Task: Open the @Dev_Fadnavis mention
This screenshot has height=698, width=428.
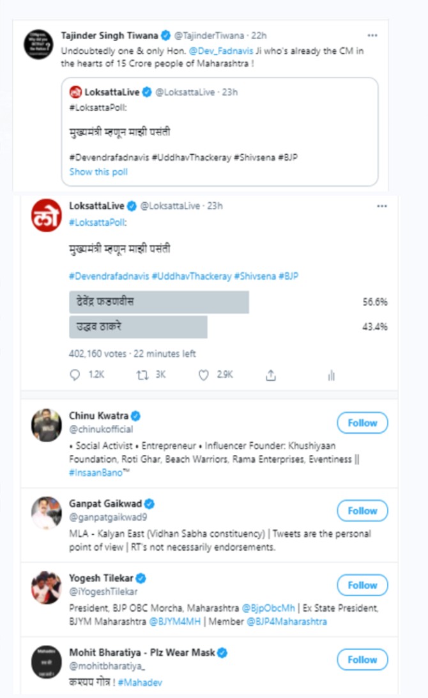Action: point(221,51)
